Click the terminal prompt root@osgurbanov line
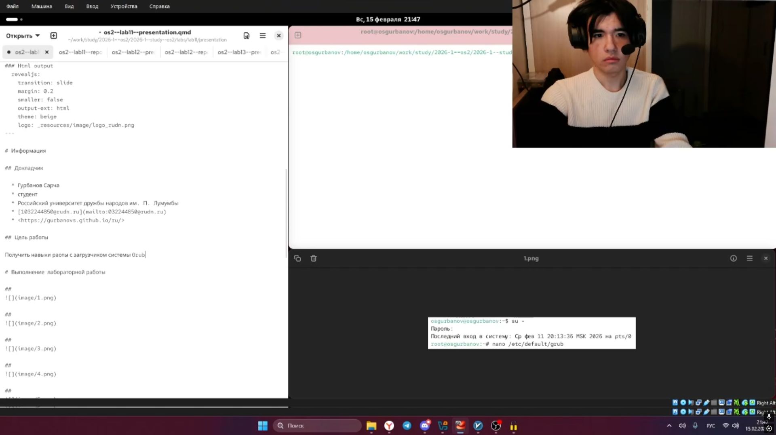Viewport: 776px width, 435px height. pos(402,52)
